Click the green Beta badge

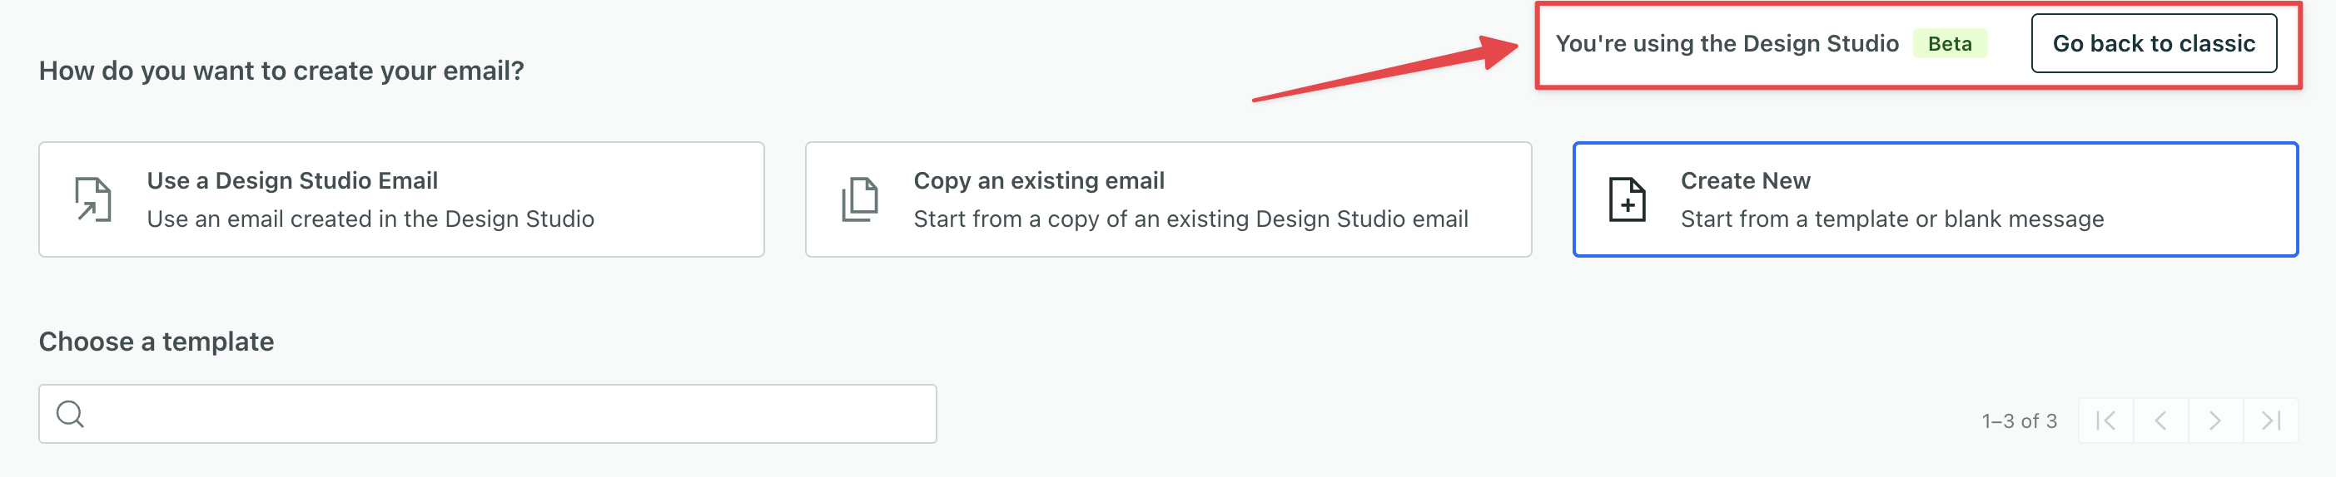[1949, 43]
